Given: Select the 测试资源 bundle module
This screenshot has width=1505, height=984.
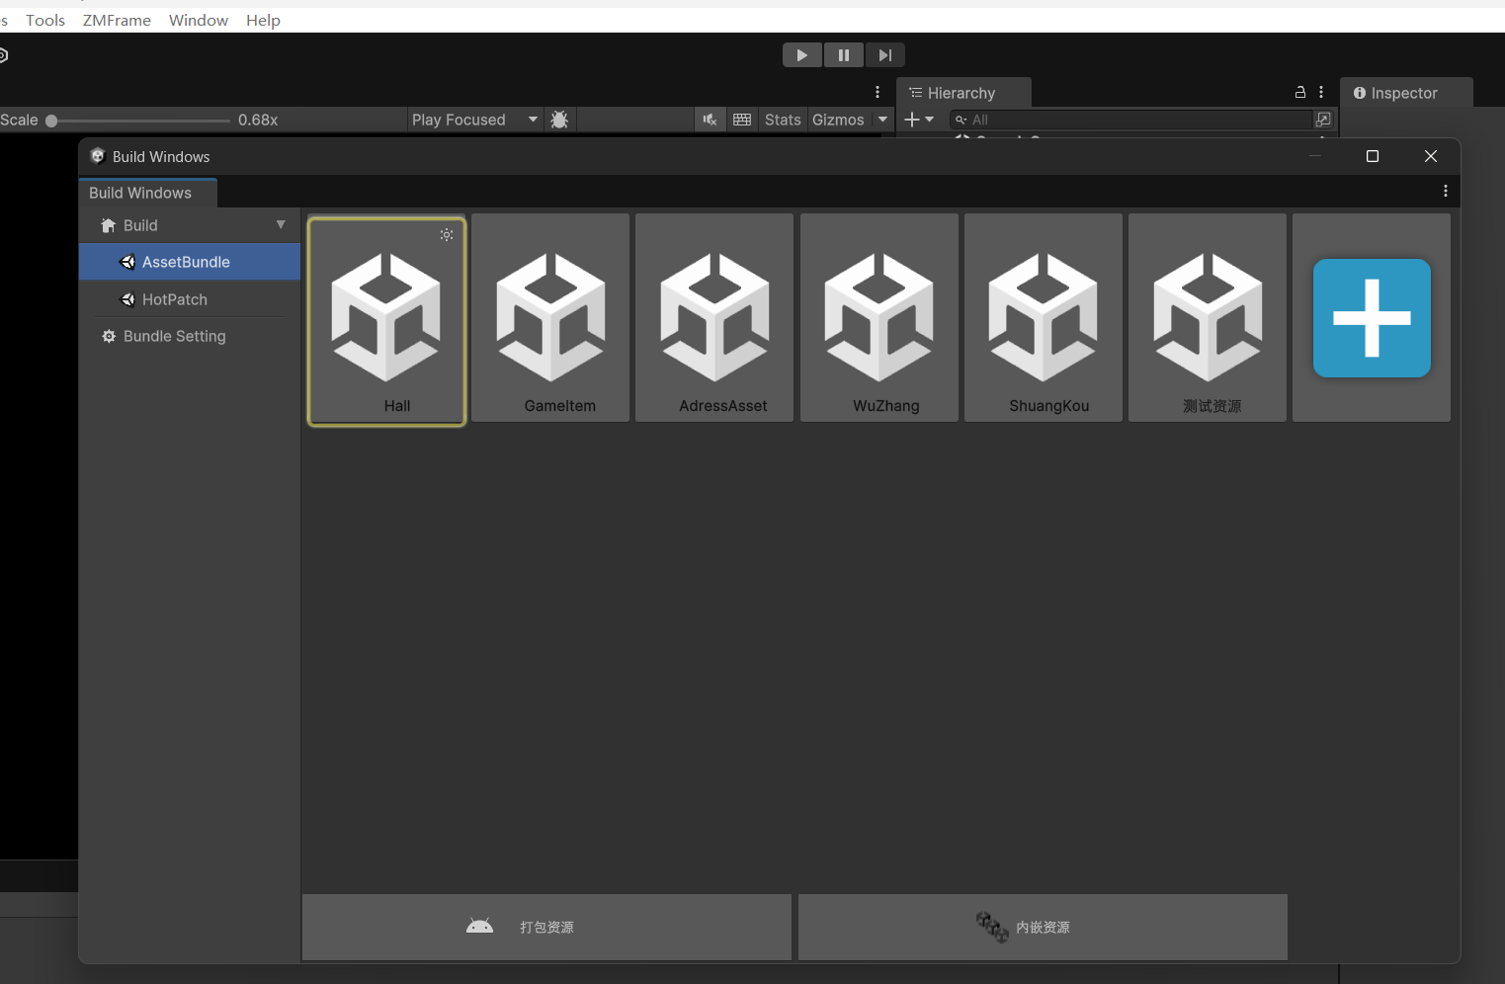Looking at the screenshot, I should click(1208, 318).
